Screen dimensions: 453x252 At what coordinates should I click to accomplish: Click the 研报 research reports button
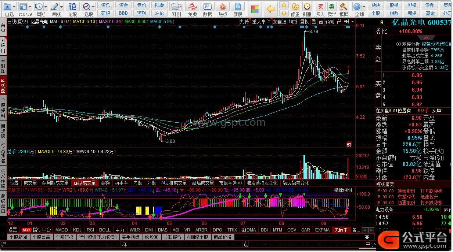[x=105, y=13]
